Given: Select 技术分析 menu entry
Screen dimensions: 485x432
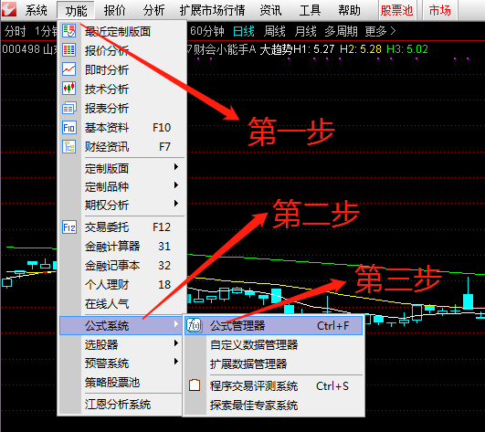Looking at the screenshot, I should pos(122,89).
